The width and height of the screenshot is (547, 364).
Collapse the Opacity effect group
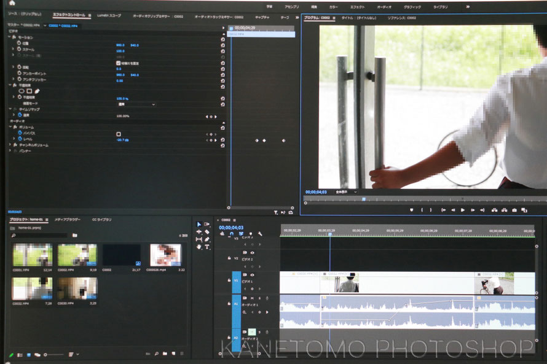pyautogui.click(x=10, y=85)
